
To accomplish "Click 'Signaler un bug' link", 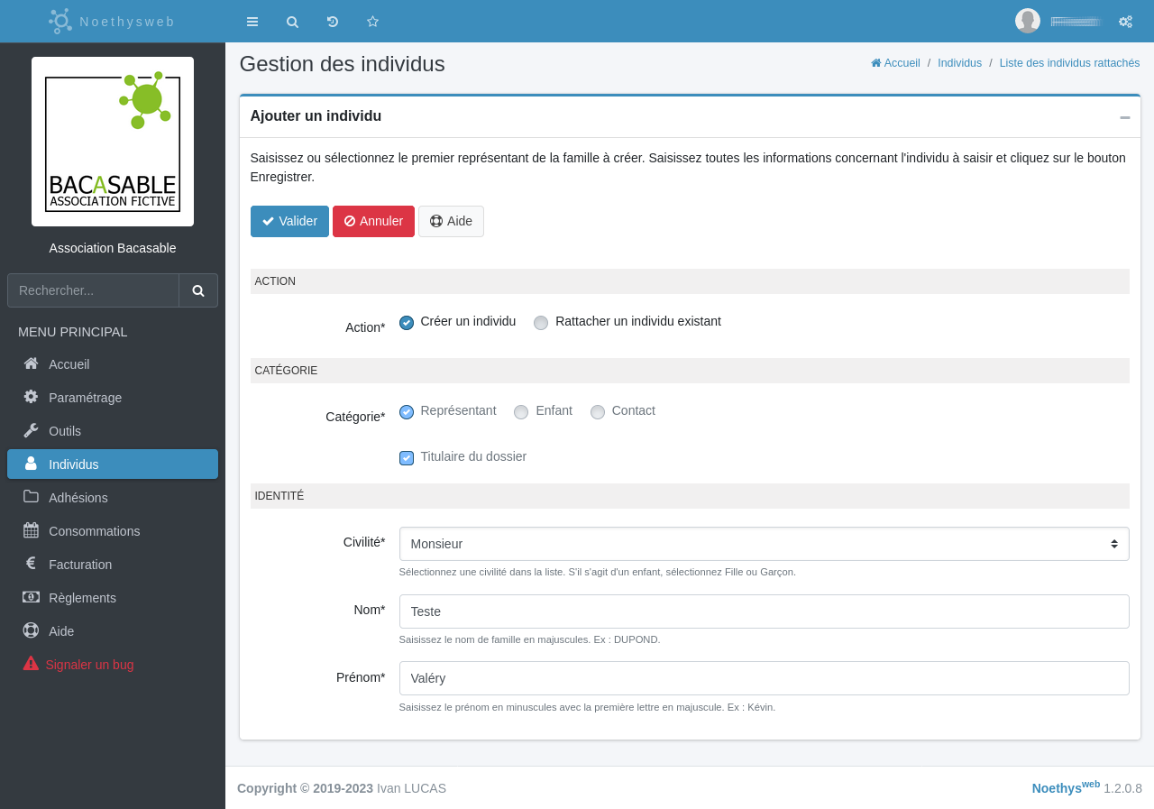I will 89,665.
